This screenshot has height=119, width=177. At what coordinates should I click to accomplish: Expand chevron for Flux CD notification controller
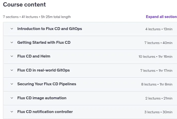click(12, 112)
